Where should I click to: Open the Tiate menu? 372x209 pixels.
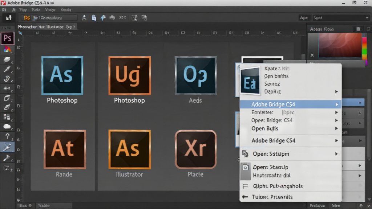click(36, 10)
